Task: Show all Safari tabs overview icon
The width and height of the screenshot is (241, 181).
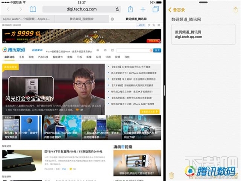Action: point(155,9)
